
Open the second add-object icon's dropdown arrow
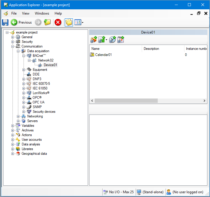pyautogui.click(x=106, y=40)
